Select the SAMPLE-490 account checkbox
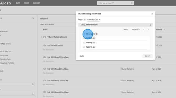176x98 pixels. [x=84, y=38]
